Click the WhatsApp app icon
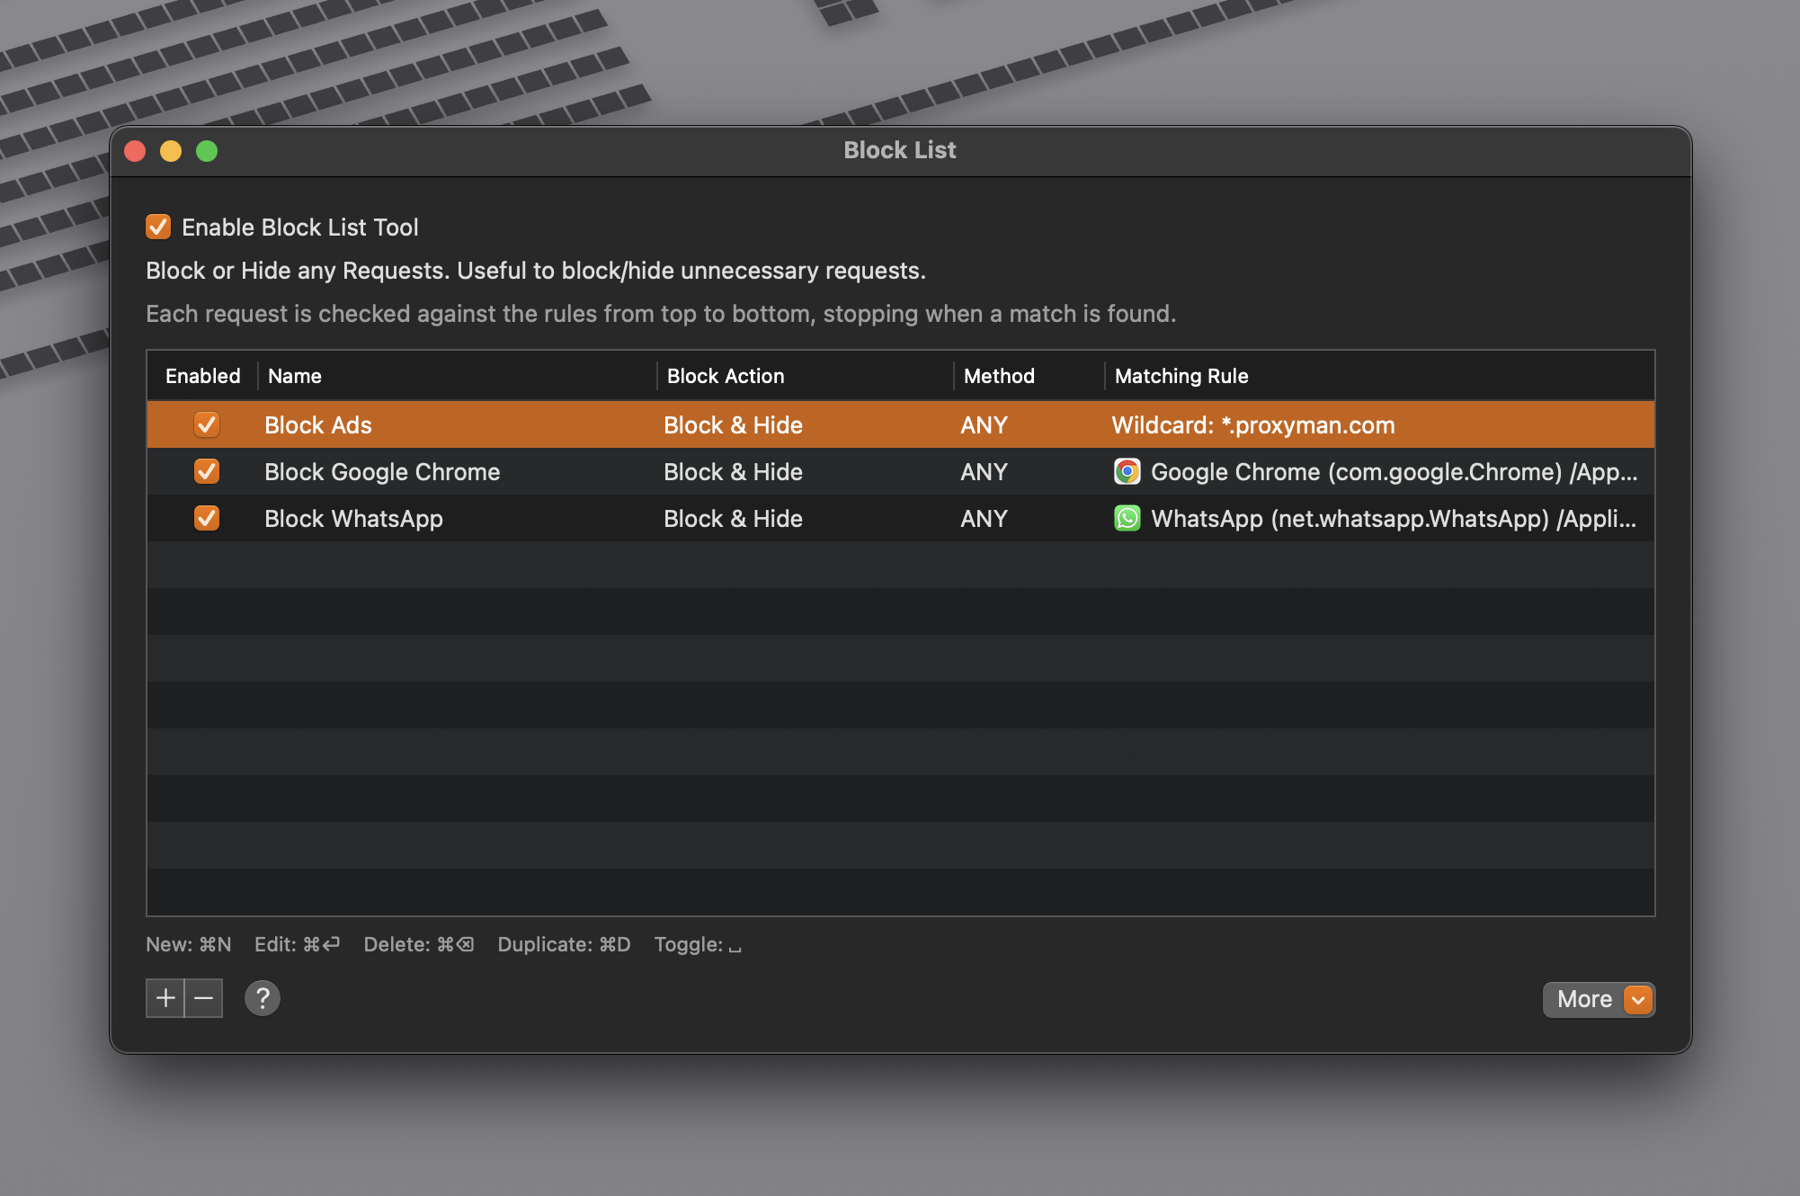The width and height of the screenshot is (1800, 1196). pyautogui.click(x=1127, y=518)
